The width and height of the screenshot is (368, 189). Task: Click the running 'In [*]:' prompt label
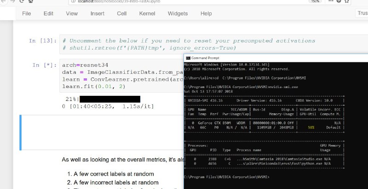[45, 65]
